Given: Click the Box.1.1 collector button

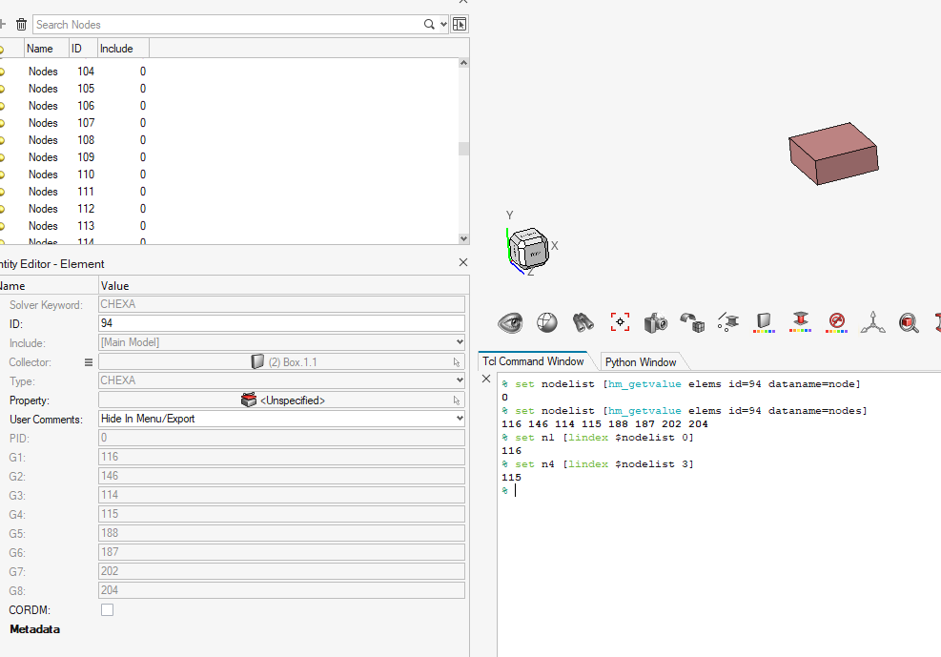Looking at the screenshot, I should pyautogui.click(x=281, y=362).
